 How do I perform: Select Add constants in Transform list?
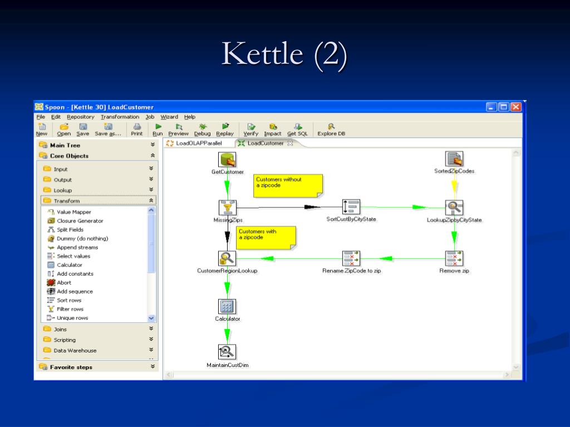[75, 274]
